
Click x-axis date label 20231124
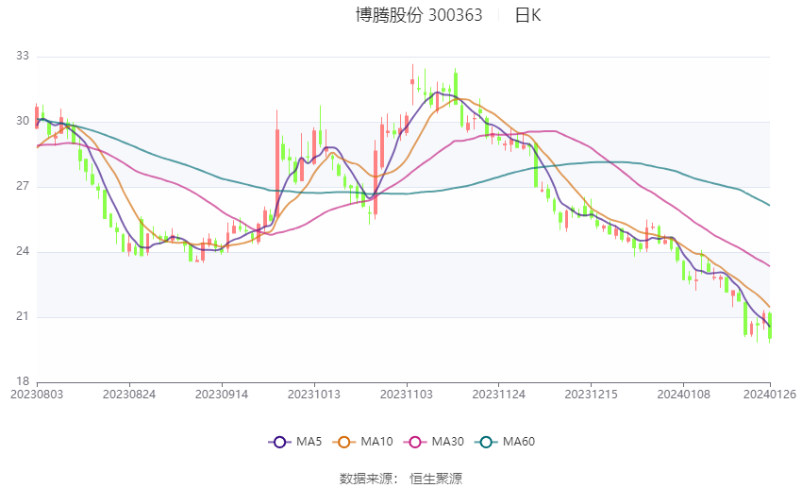coord(499,395)
